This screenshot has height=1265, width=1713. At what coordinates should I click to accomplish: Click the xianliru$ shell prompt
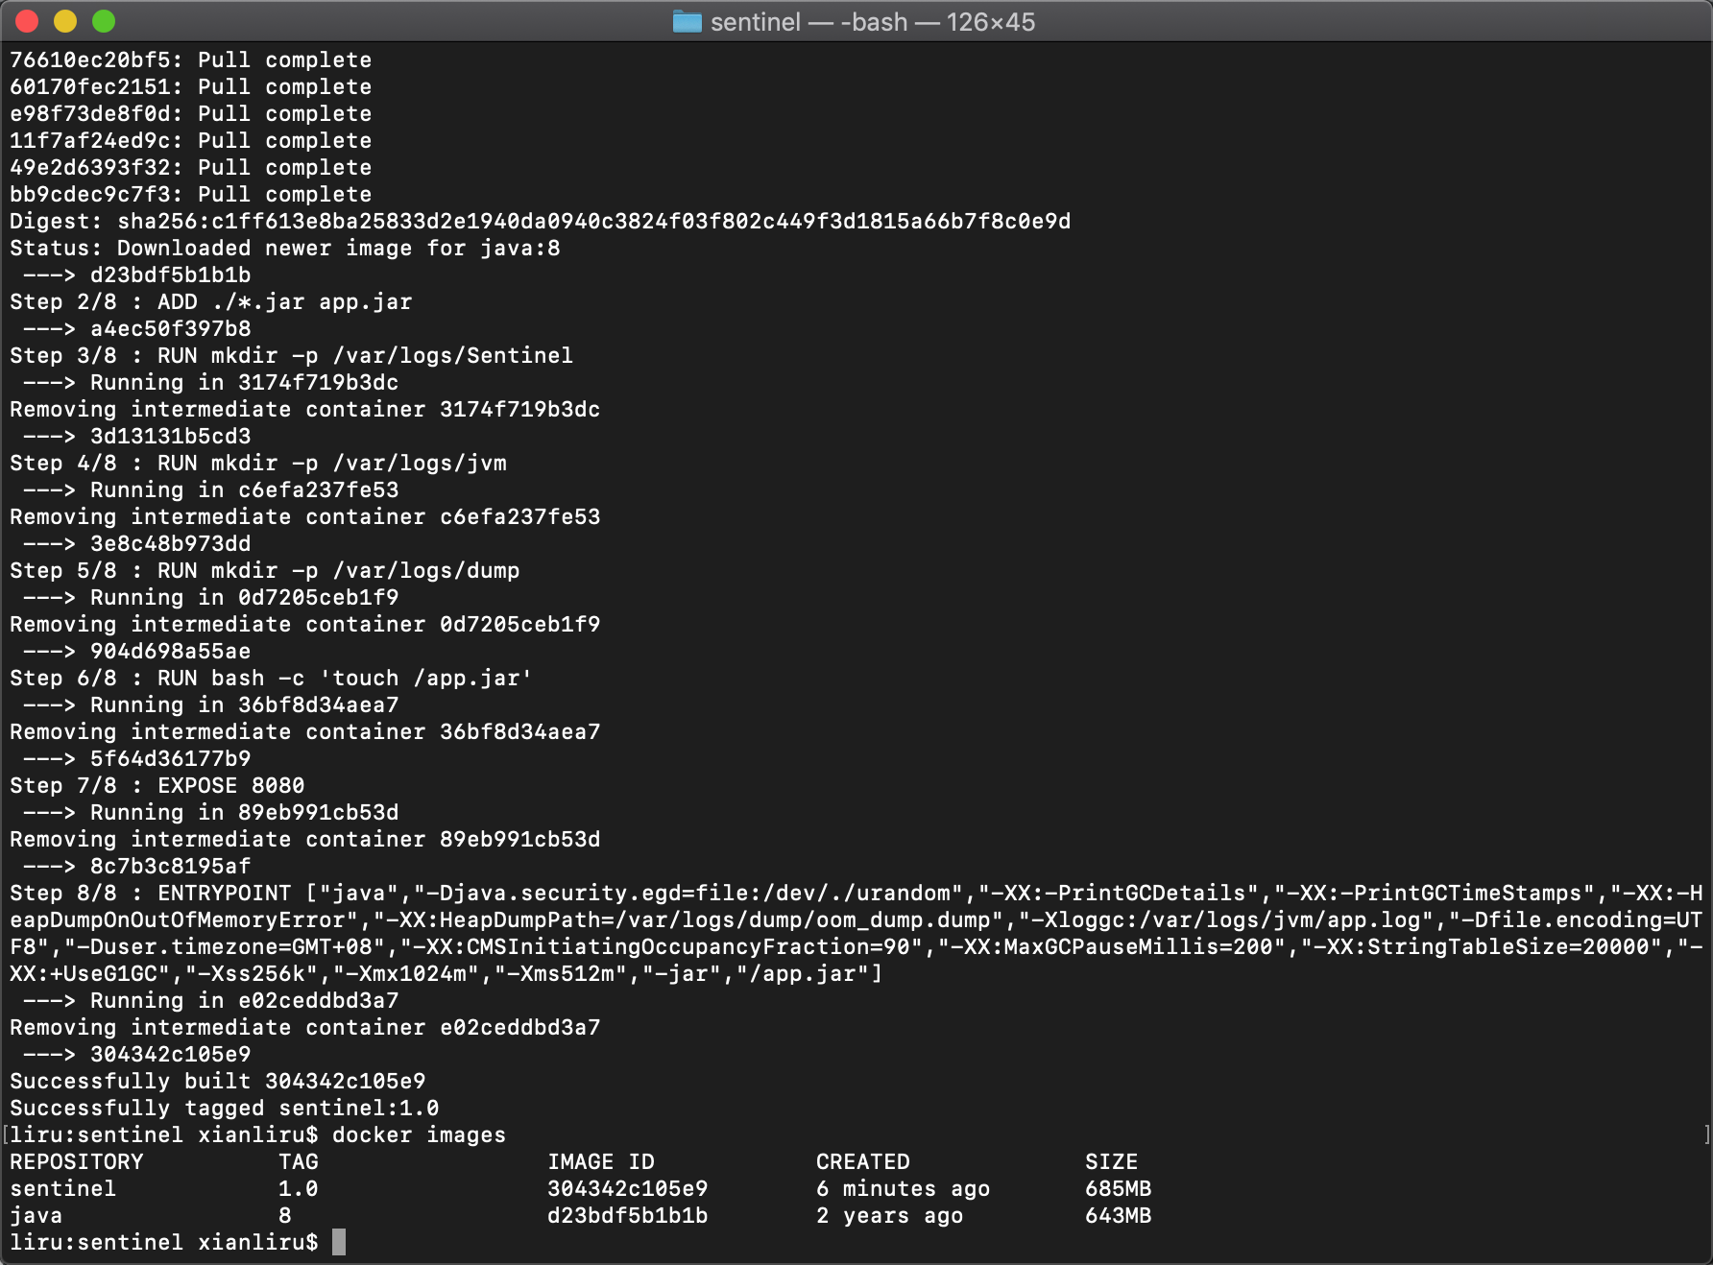tap(257, 1242)
